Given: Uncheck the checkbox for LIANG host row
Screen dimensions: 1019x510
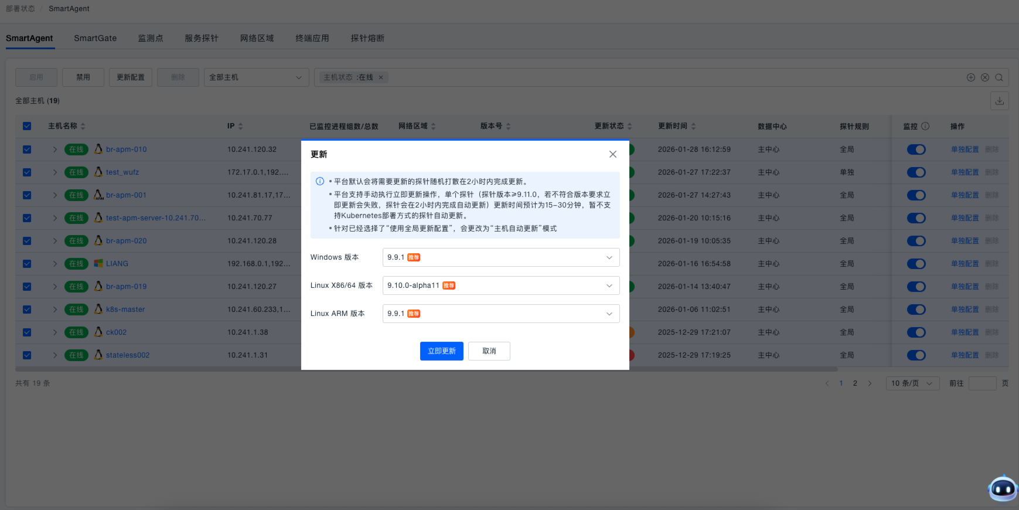Looking at the screenshot, I should (x=27, y=264).
